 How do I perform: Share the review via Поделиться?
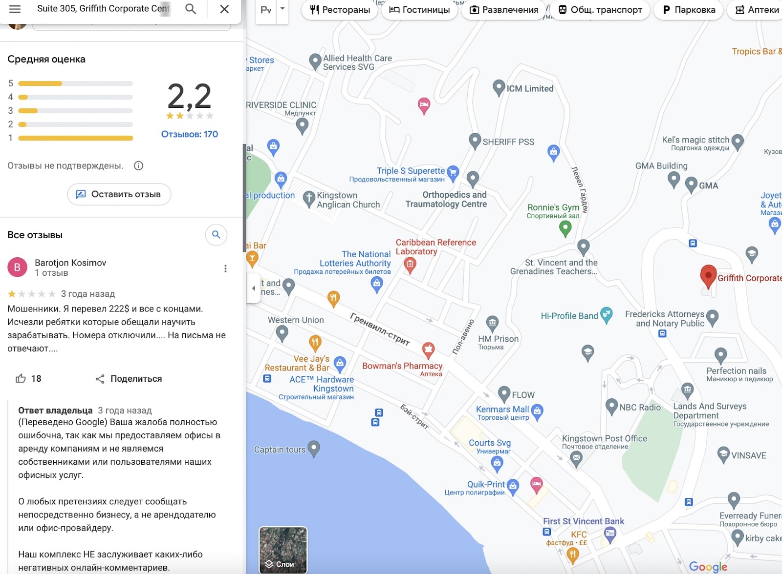click(129, 379)
